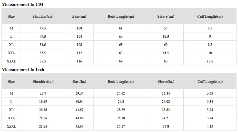Click the Bust(in.) header cell

(x=79, y=82)
